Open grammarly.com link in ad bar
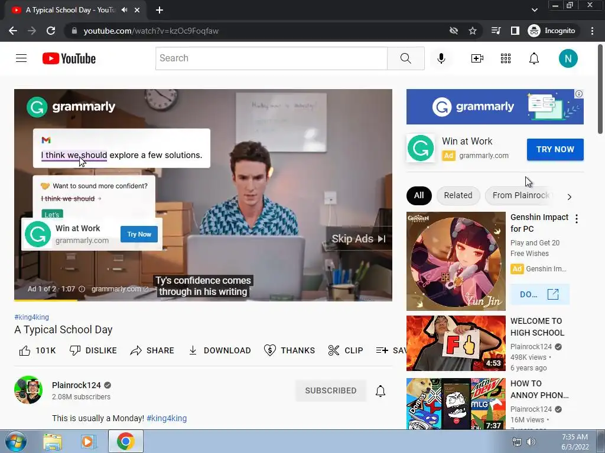This screenshot has width=605, height=453. [120, 289]
